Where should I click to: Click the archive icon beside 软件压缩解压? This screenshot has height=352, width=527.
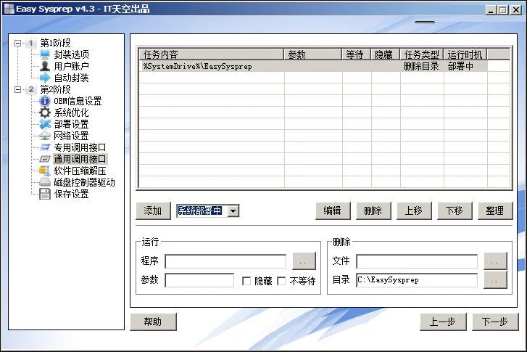[x=45, y=171]
